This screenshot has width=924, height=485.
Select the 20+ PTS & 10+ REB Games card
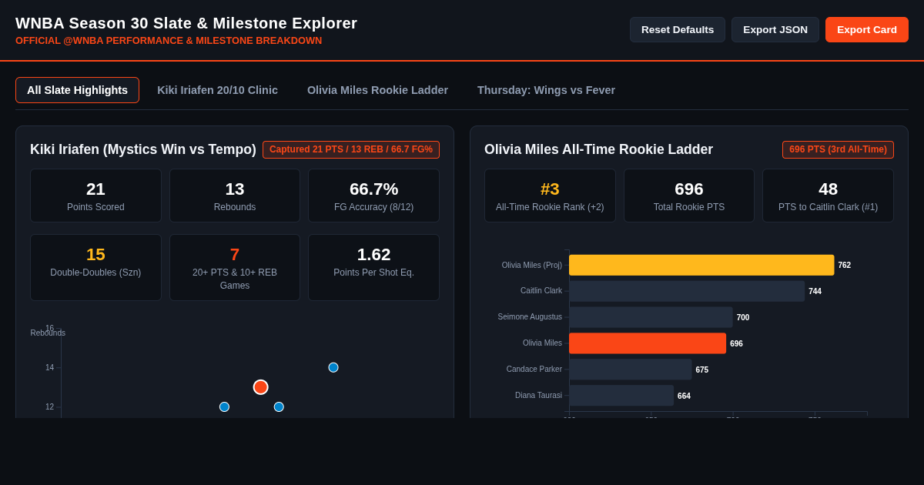click(235, 267)
